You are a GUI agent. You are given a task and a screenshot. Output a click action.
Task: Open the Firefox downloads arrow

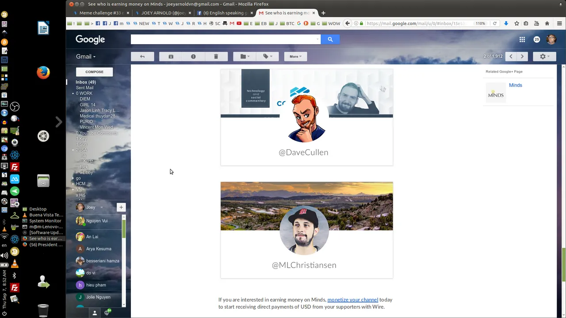click(x=506, y=23)
